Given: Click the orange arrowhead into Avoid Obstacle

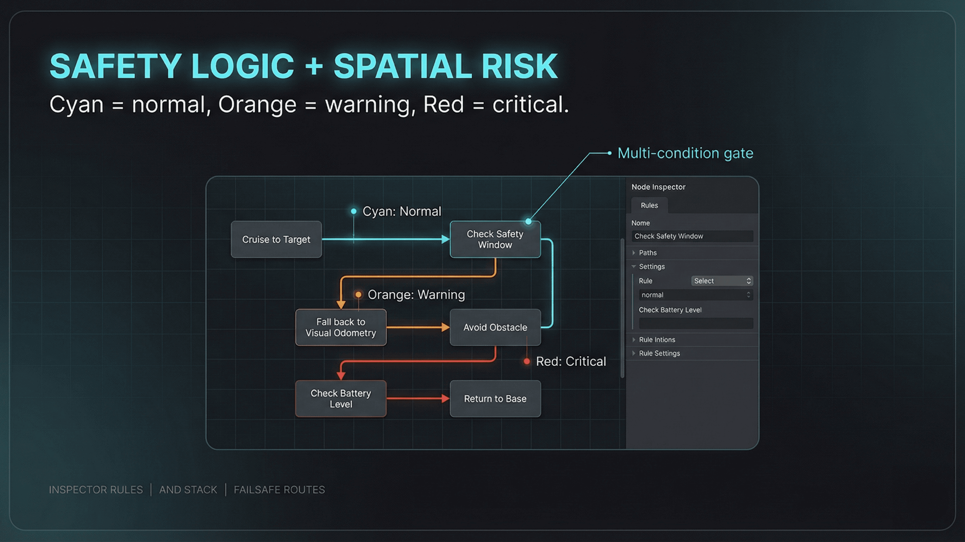Looking at the screenshot, I should (x=445, y=327).
